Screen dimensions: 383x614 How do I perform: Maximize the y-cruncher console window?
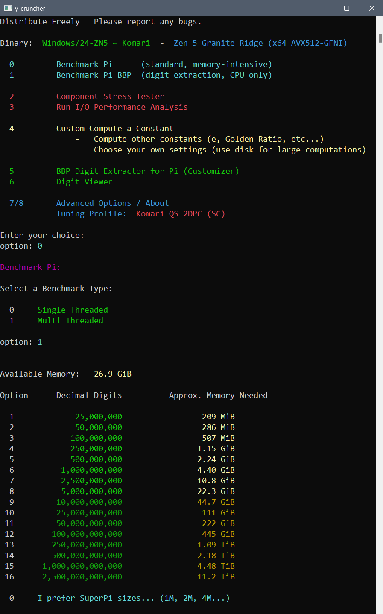(x=347, y=8)
